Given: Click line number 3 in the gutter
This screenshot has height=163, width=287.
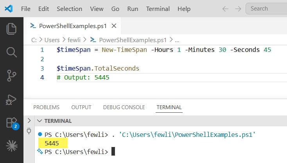Looking at the screenshot, I should pos(42,69).
